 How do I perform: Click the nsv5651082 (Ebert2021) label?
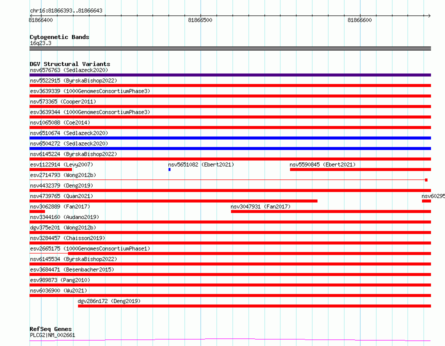[x=201, y=164]
